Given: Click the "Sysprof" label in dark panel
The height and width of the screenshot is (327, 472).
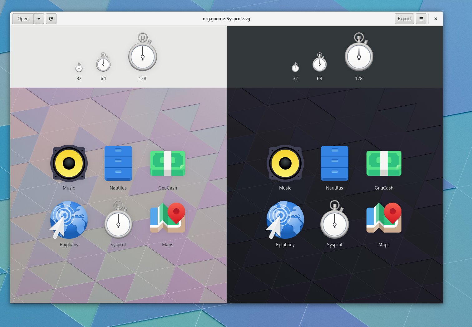Looking at the screenshot, I should pos(335,245).
